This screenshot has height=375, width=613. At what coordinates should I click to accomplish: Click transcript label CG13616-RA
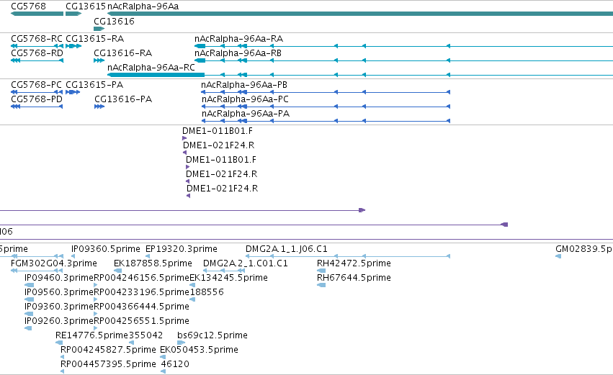point(122,53)
